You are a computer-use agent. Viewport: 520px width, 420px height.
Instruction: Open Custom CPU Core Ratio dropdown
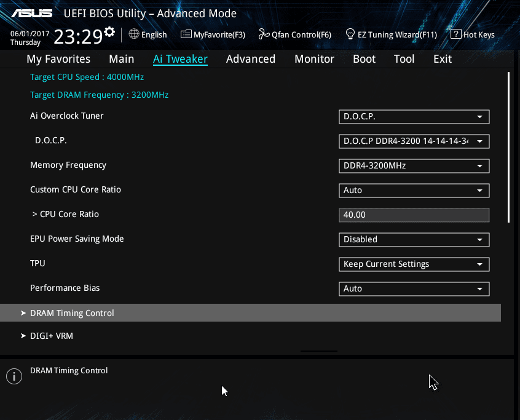[414, 191]
